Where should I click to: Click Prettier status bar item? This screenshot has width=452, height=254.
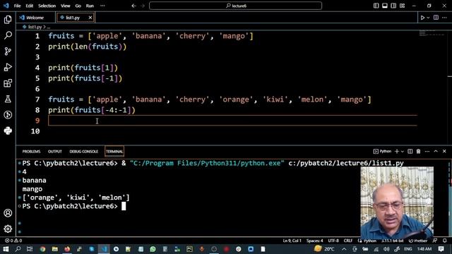click(x=418, y=241)
